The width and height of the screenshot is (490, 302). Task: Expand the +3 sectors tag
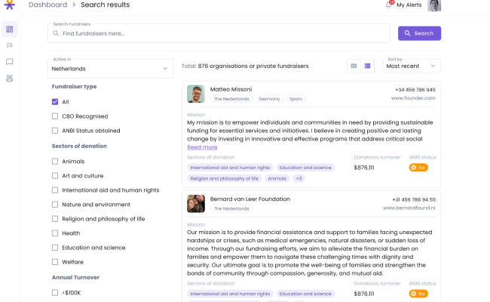point(299,179)
